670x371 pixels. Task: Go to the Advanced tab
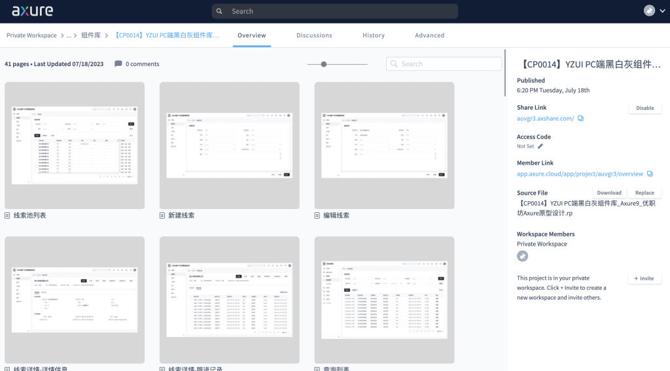(x=429, y=35)
